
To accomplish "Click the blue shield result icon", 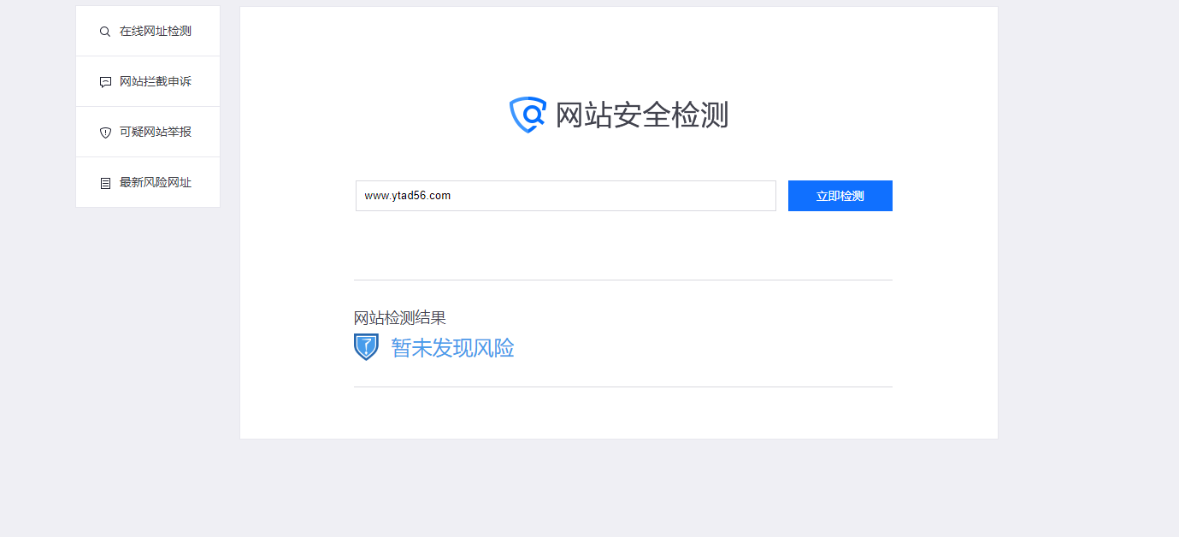I will [x=366, y=347].
